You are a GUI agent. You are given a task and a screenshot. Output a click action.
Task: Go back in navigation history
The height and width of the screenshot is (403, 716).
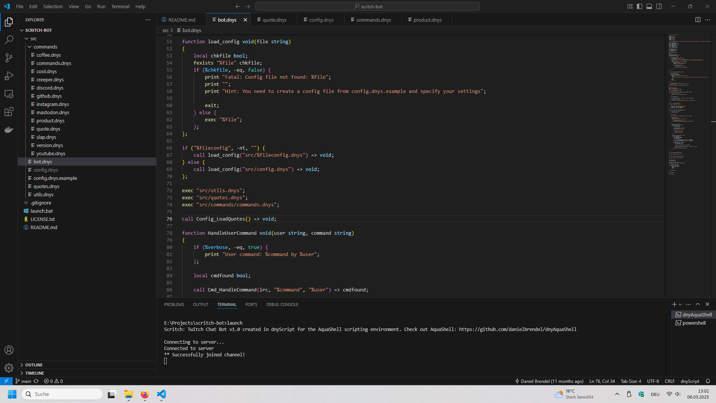[x=238, y=6]
